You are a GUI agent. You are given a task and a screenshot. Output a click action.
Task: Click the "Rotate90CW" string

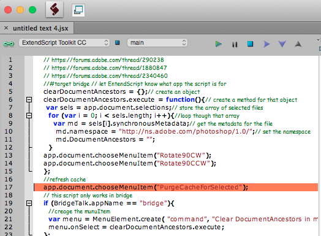[x=181, y=155]
